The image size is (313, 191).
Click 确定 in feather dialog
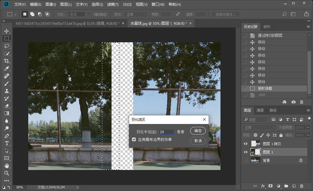tap(198, 131)
